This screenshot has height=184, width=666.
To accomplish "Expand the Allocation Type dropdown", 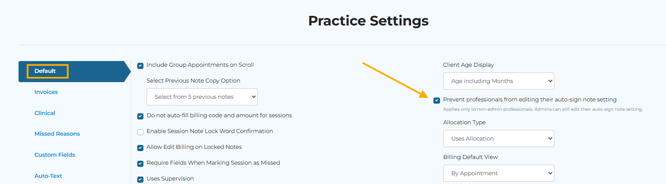I will coord(499,138).
